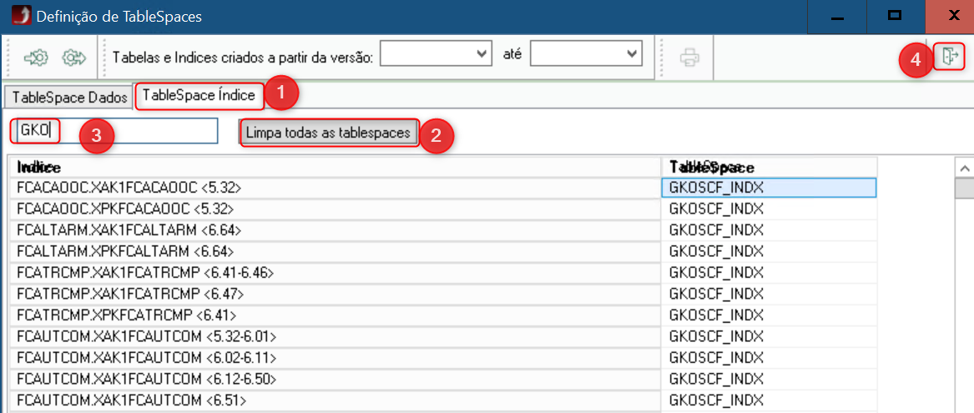Click the 'Tabelas e Indices criados' label text

pos(243,57)
